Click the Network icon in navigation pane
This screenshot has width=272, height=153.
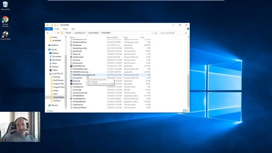[49, 105]
